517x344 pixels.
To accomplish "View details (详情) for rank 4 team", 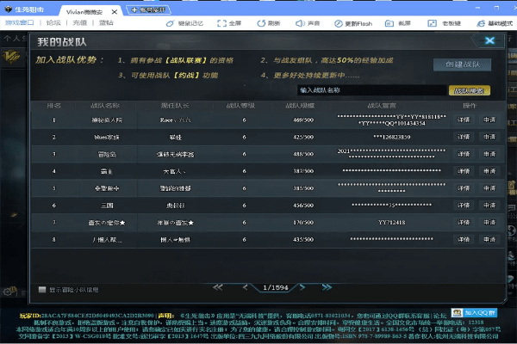I will [464, 171].
